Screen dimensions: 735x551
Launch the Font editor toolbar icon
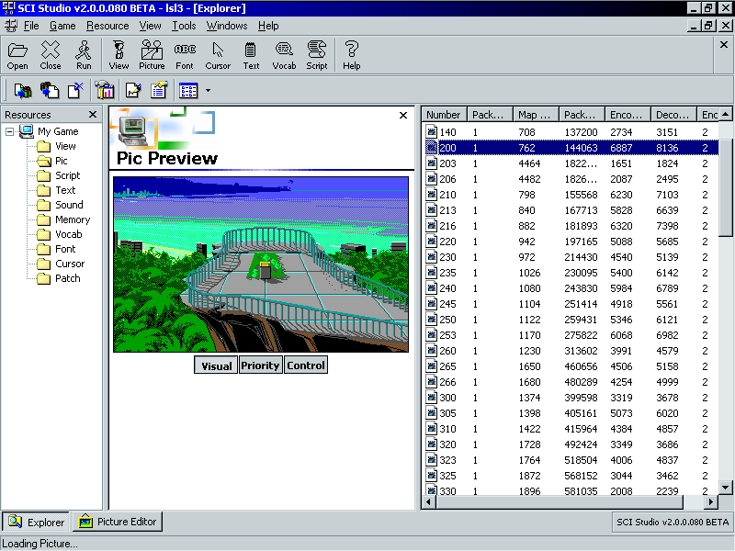tap(185, 55)
